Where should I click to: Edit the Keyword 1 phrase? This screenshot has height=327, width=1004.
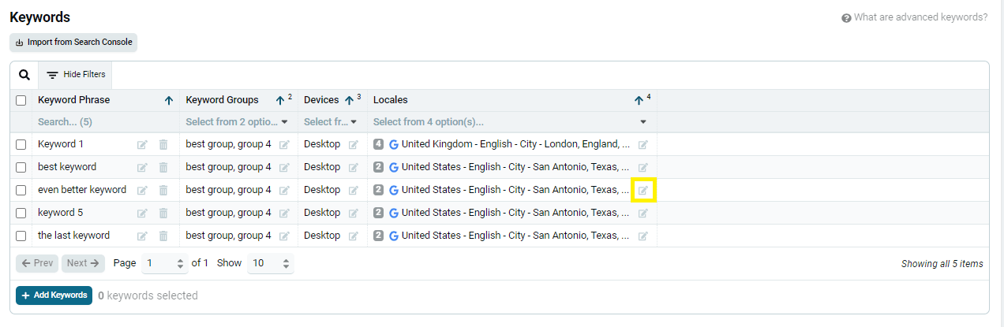pos(142,144)
